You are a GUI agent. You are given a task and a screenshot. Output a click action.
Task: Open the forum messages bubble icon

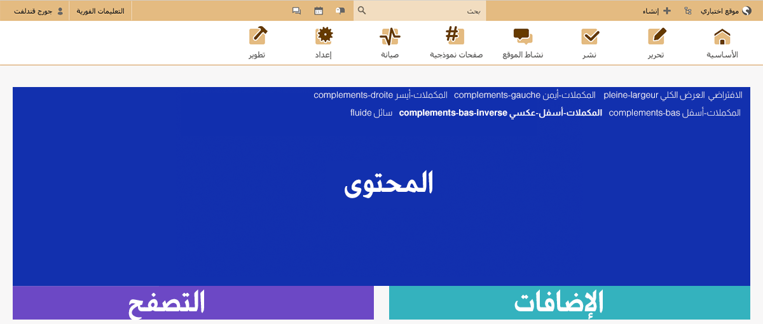pyautogui.click(x=296, y=11)
